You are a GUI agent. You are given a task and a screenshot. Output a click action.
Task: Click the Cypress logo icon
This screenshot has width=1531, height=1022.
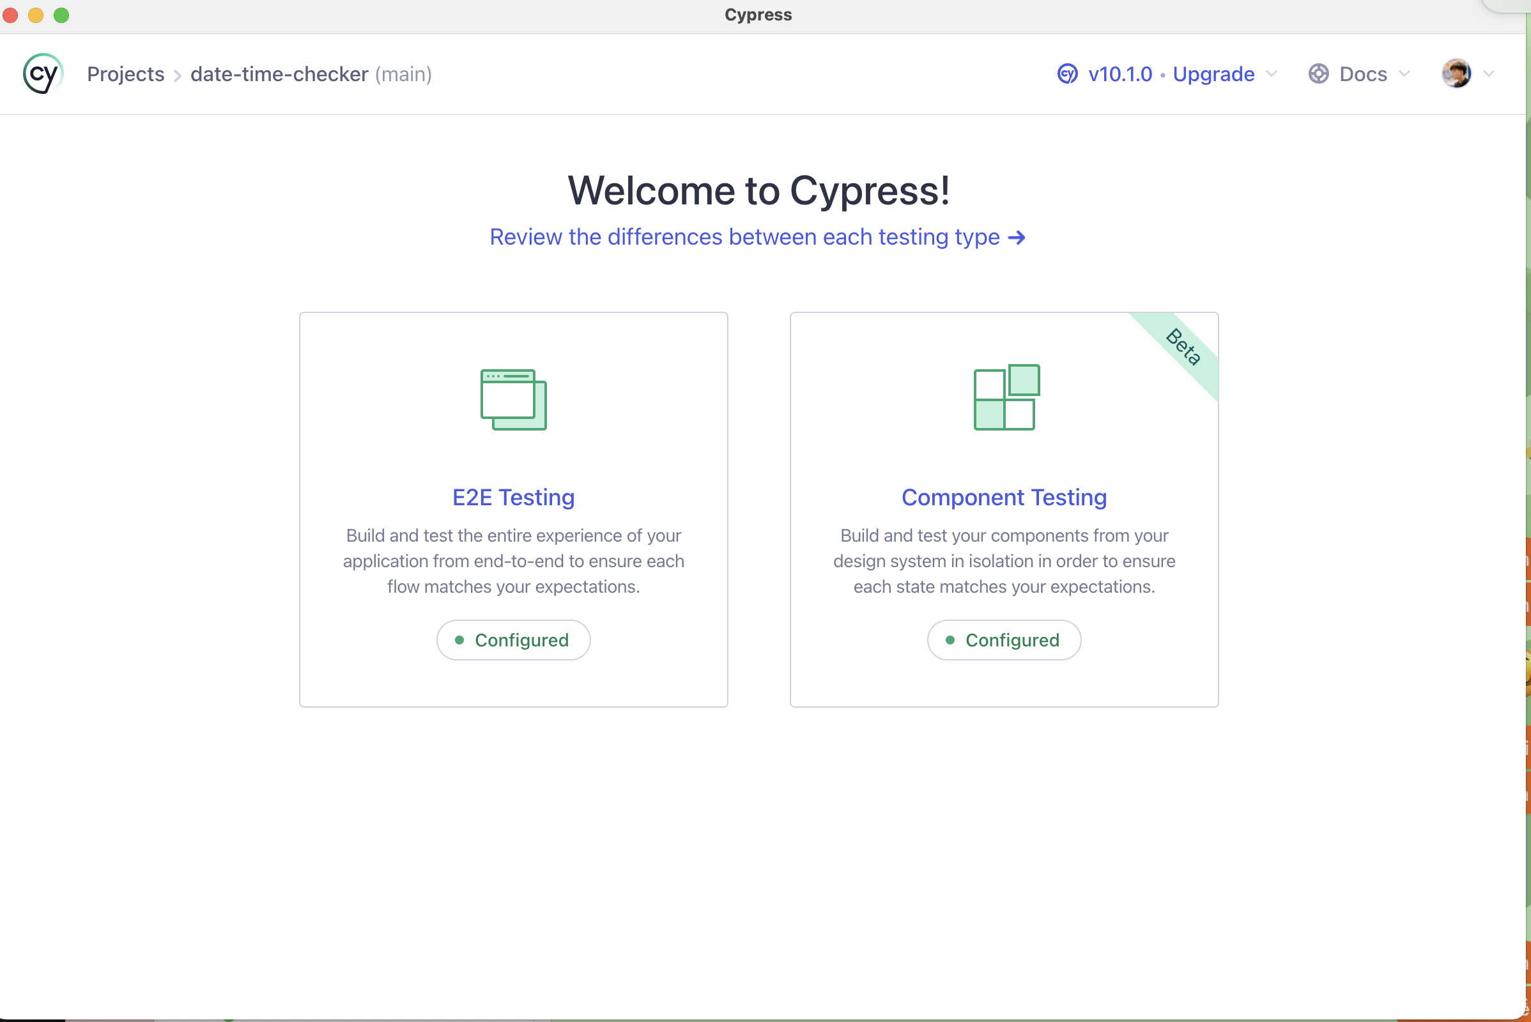pos(43,73)
